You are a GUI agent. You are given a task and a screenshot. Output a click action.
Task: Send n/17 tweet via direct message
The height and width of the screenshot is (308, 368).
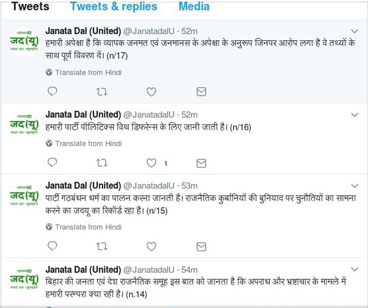tap(201, 92)
